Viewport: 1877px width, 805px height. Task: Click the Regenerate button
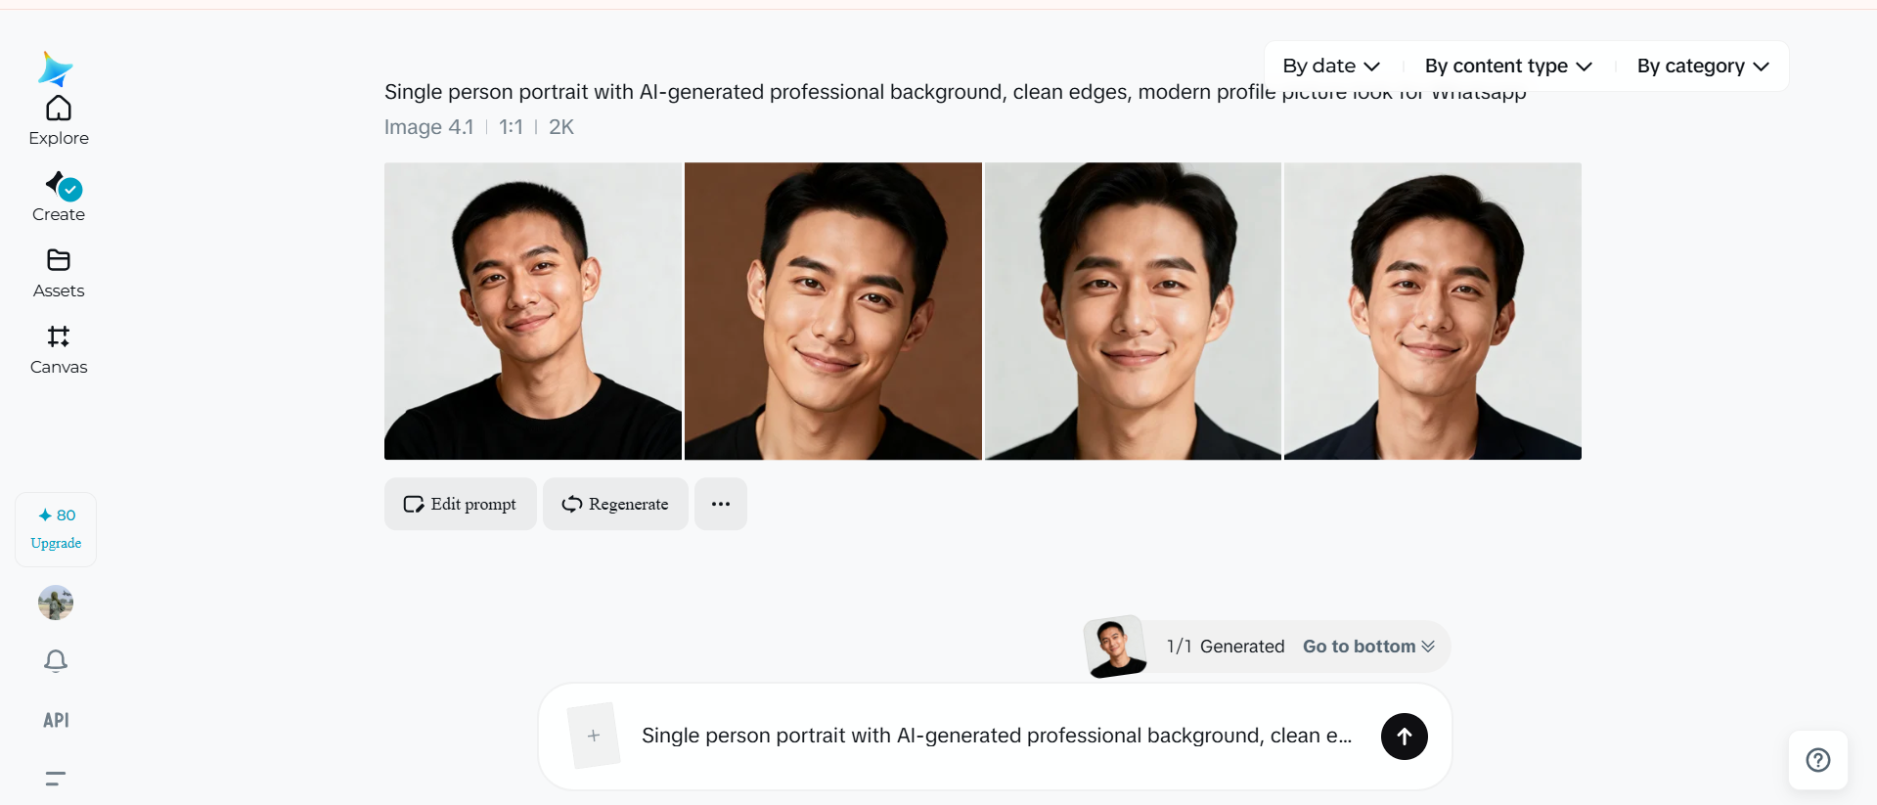(x=615, y=505)
